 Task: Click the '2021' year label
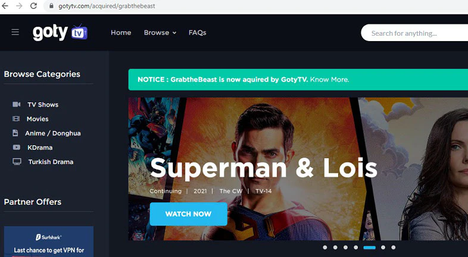(200, 191)
